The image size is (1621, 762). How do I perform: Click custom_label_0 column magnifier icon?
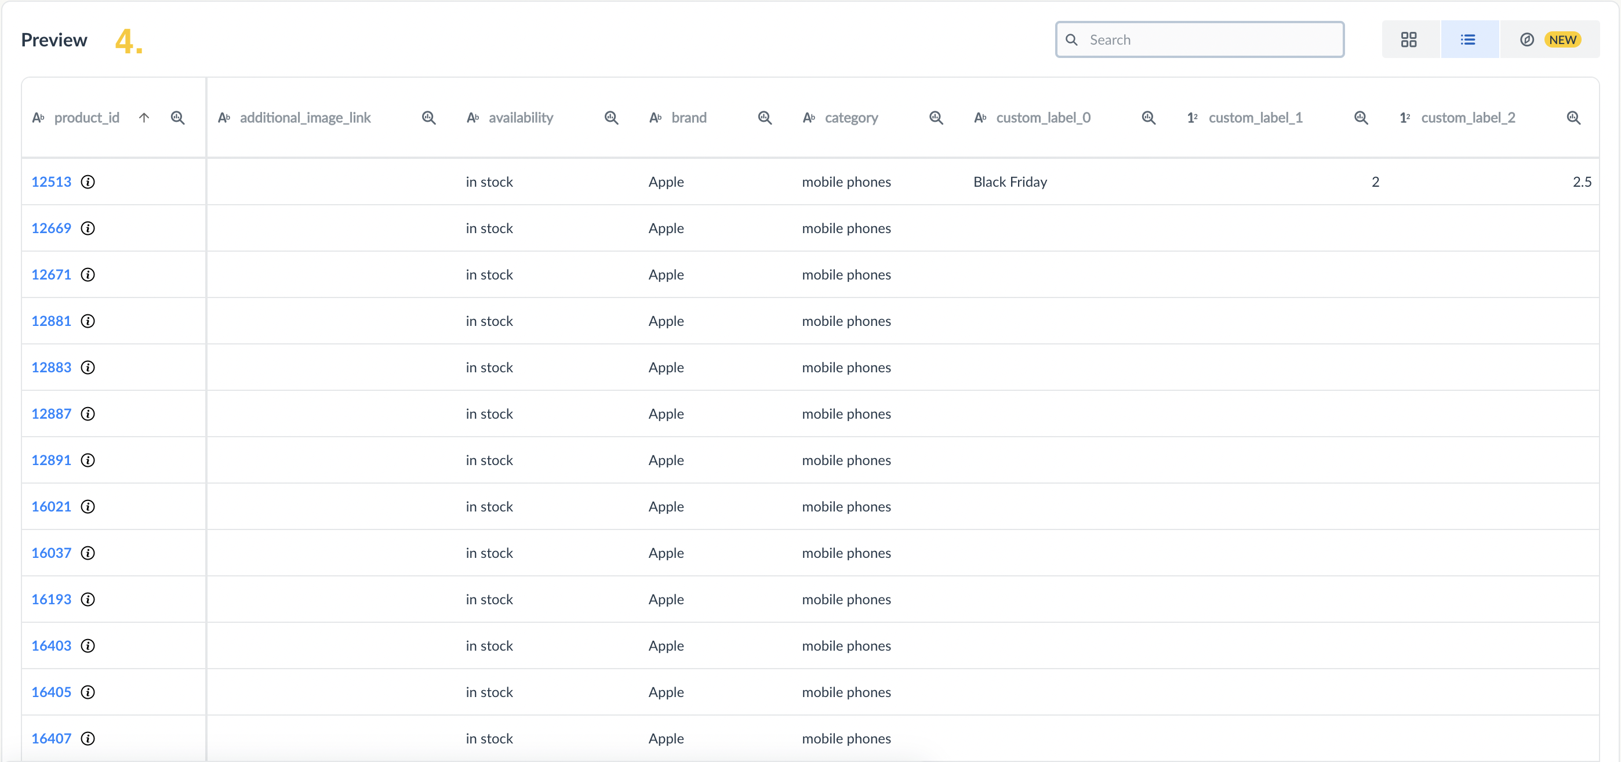tap(1148, 118)
